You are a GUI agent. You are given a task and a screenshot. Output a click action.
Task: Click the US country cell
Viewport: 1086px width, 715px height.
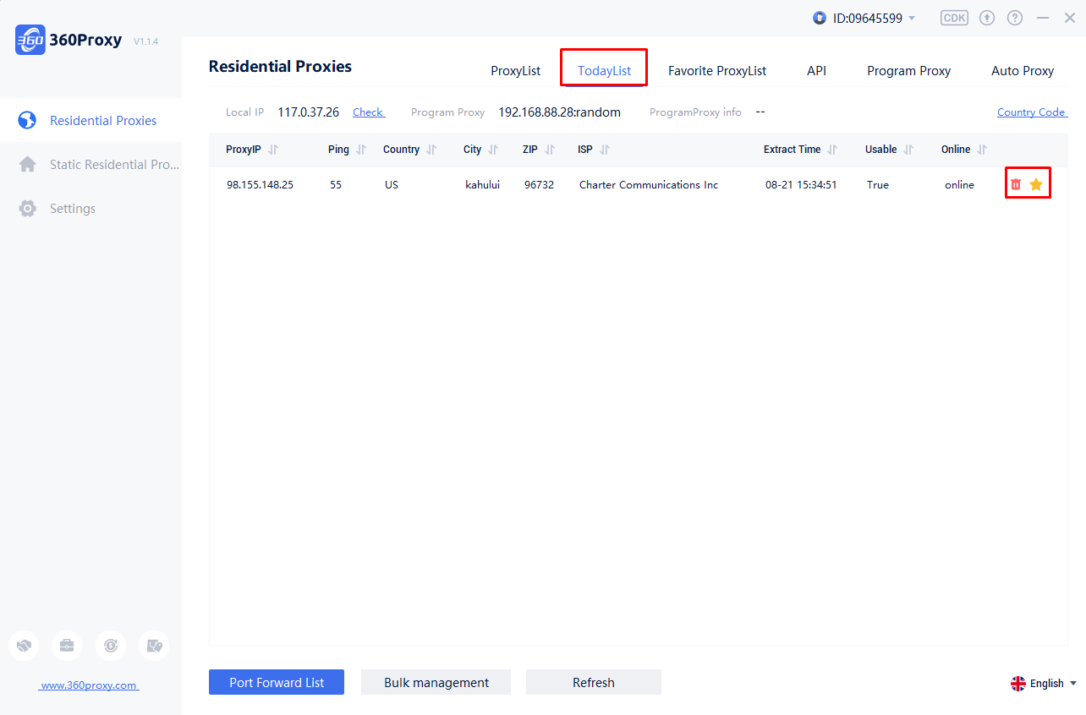click(392, 184)
